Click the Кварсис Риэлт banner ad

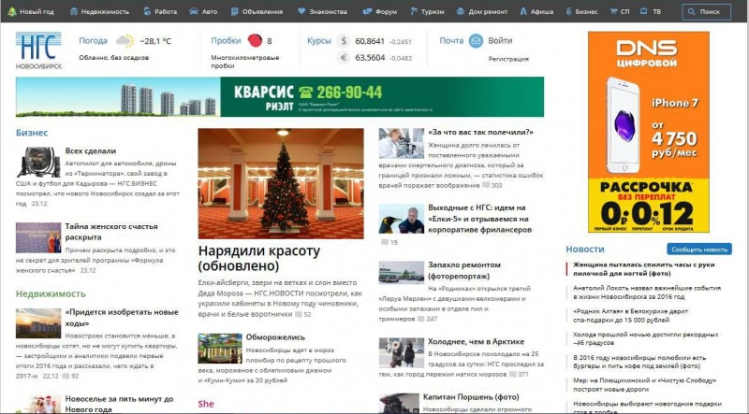(279, 95)
